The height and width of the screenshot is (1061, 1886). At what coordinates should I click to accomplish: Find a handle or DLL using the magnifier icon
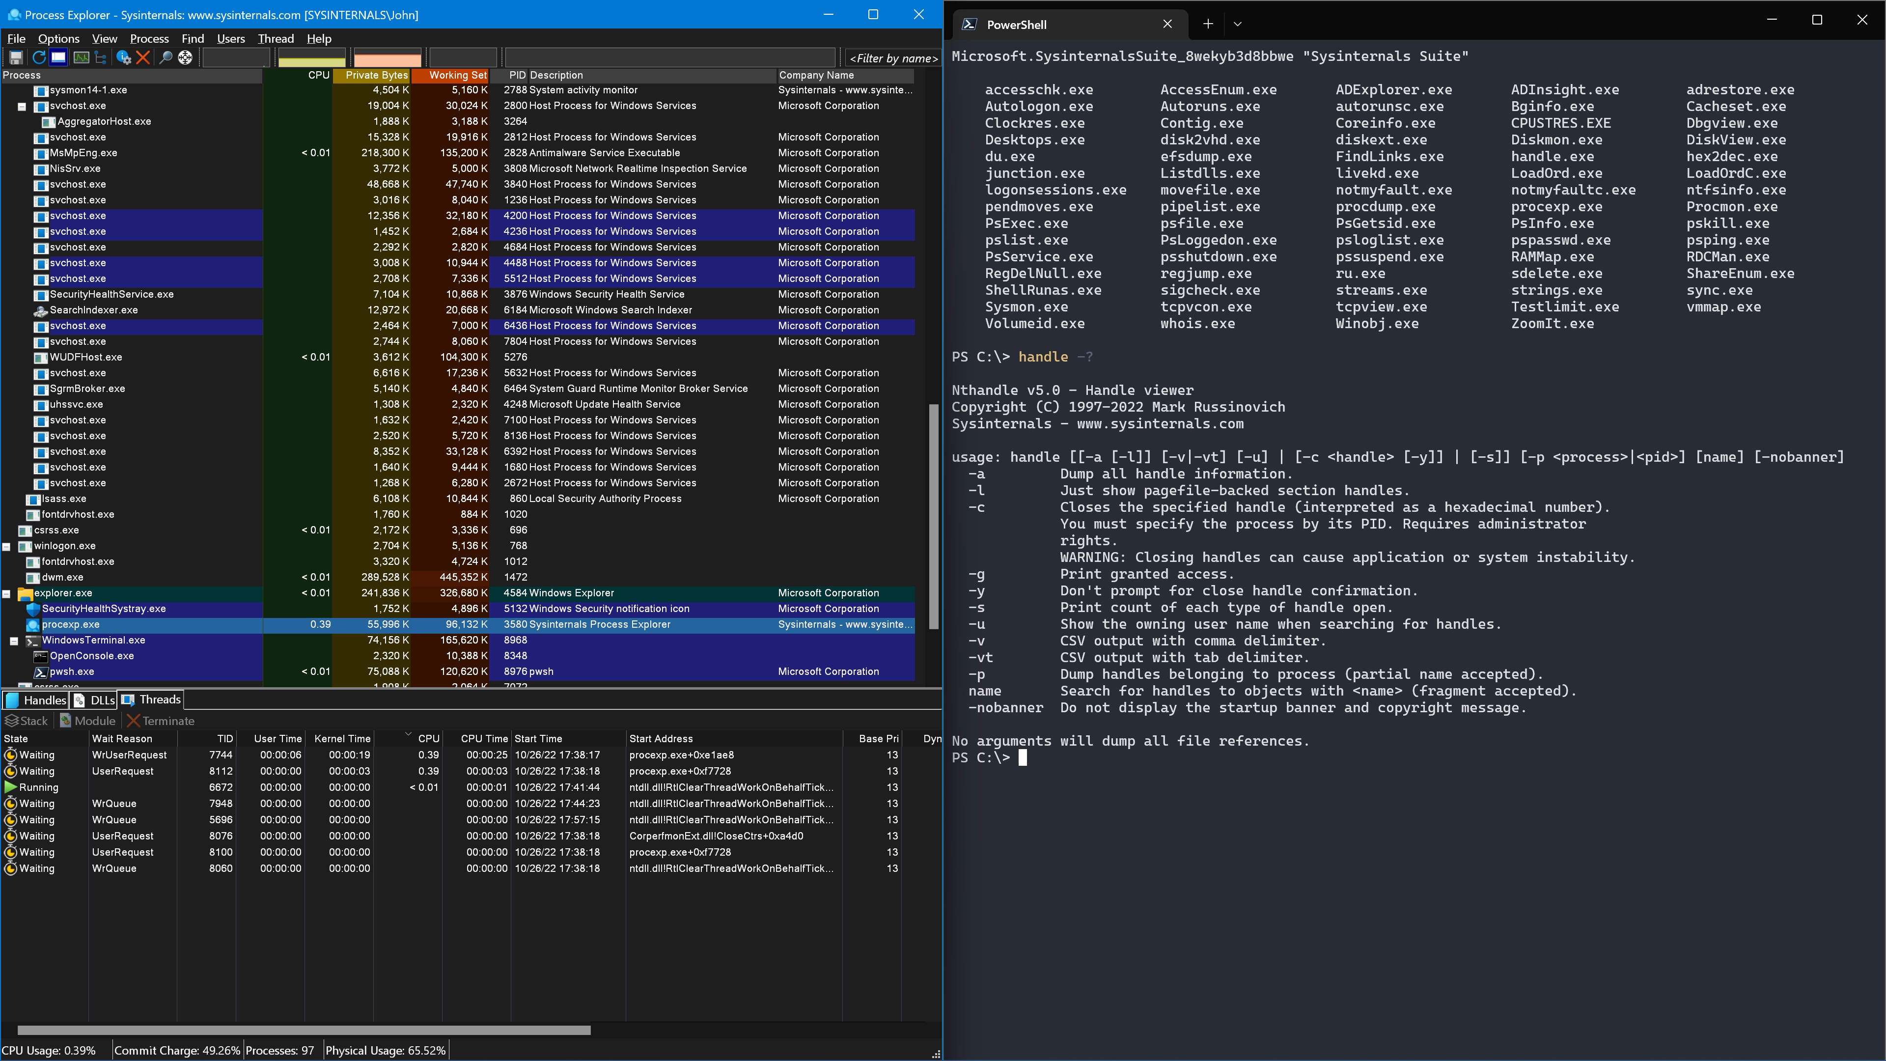point(166,57)
